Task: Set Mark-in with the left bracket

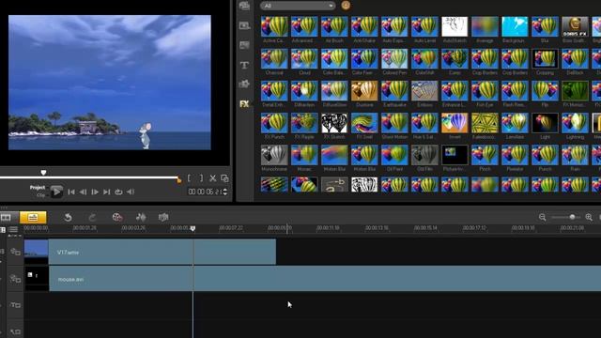Action: pos(189,178)
